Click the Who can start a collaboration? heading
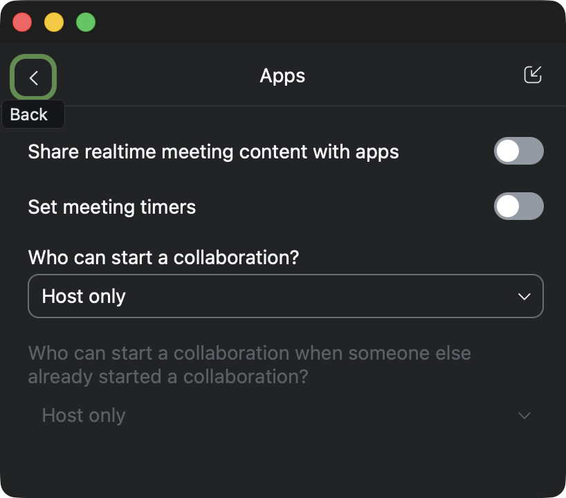Image resolution: width=566 pixels, height=498 pixels. 163,257
